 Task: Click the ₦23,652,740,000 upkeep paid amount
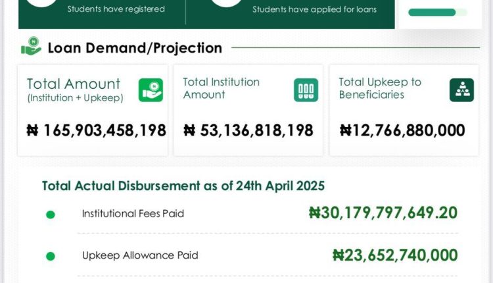click(x=395, y=255)
